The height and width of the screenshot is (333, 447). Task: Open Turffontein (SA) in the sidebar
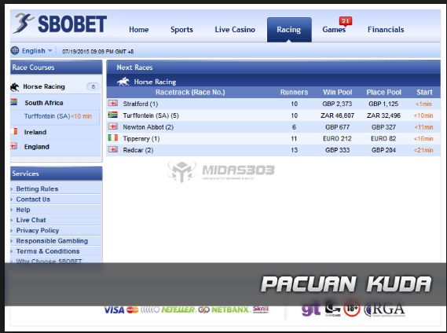47,116
